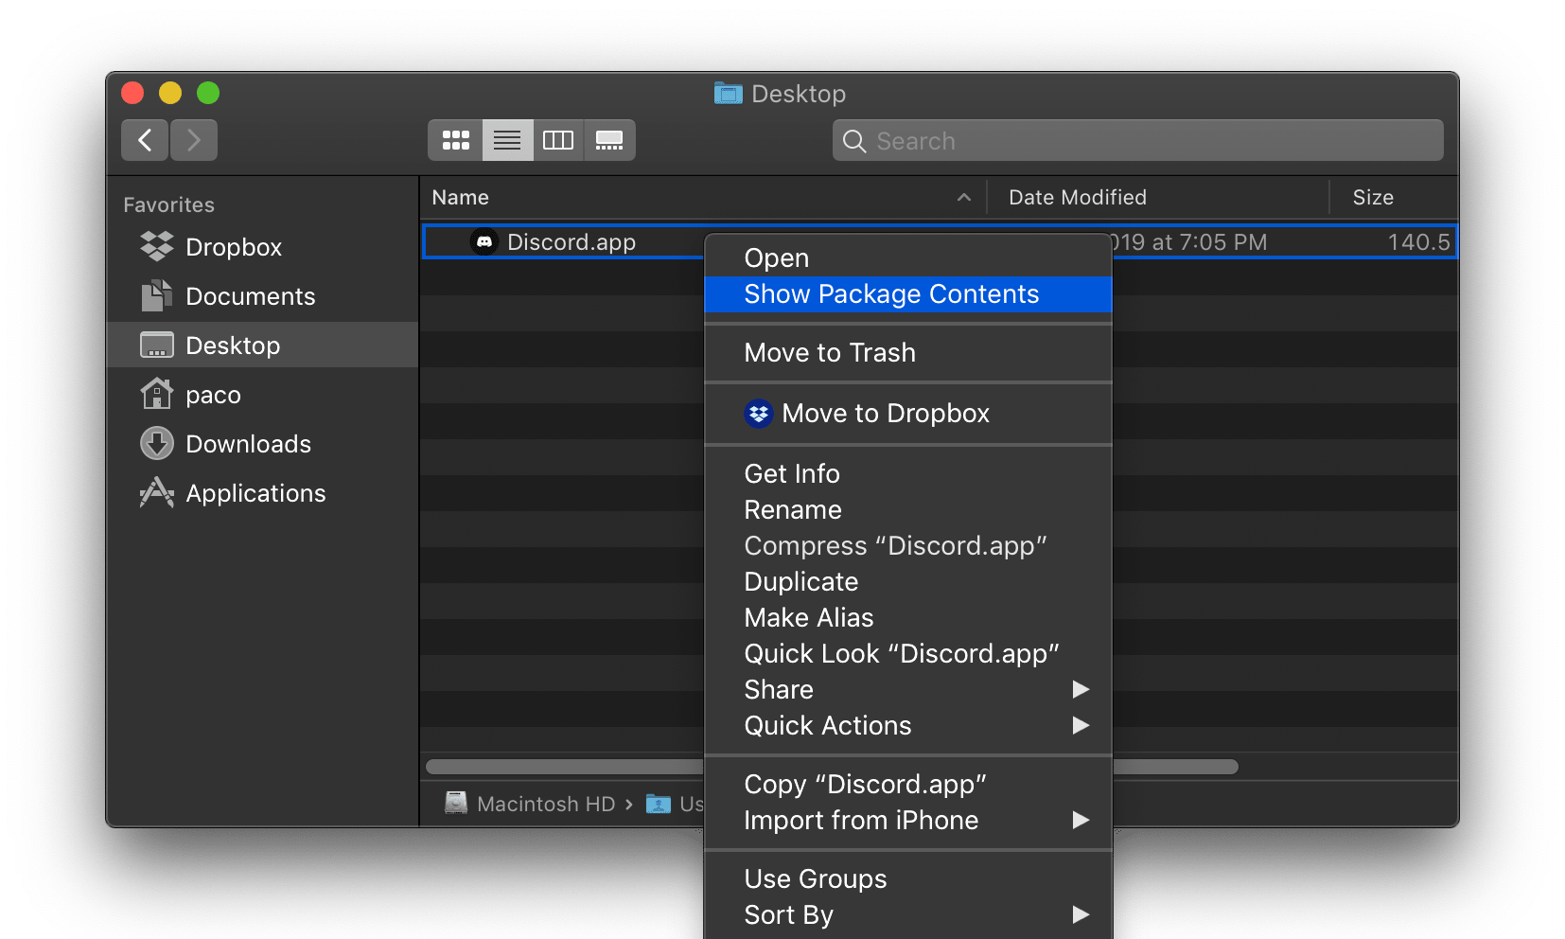Open paco home folder in sidebar
This screenshot has width=1565, height=939.
tap(262, 394)
